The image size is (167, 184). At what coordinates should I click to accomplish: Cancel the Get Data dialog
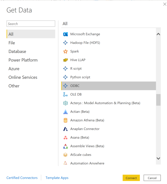[x=152, y=178]
